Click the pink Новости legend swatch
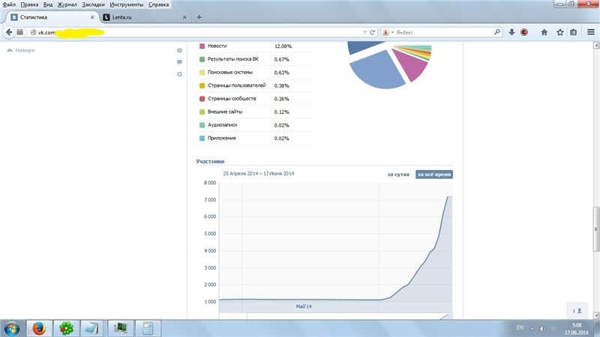The width and height of the screenshot is (600, 337). point(202,46)
